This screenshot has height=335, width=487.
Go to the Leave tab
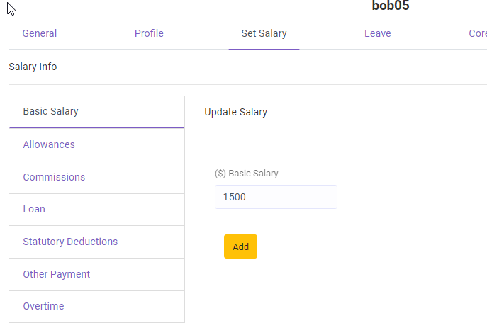377,33
